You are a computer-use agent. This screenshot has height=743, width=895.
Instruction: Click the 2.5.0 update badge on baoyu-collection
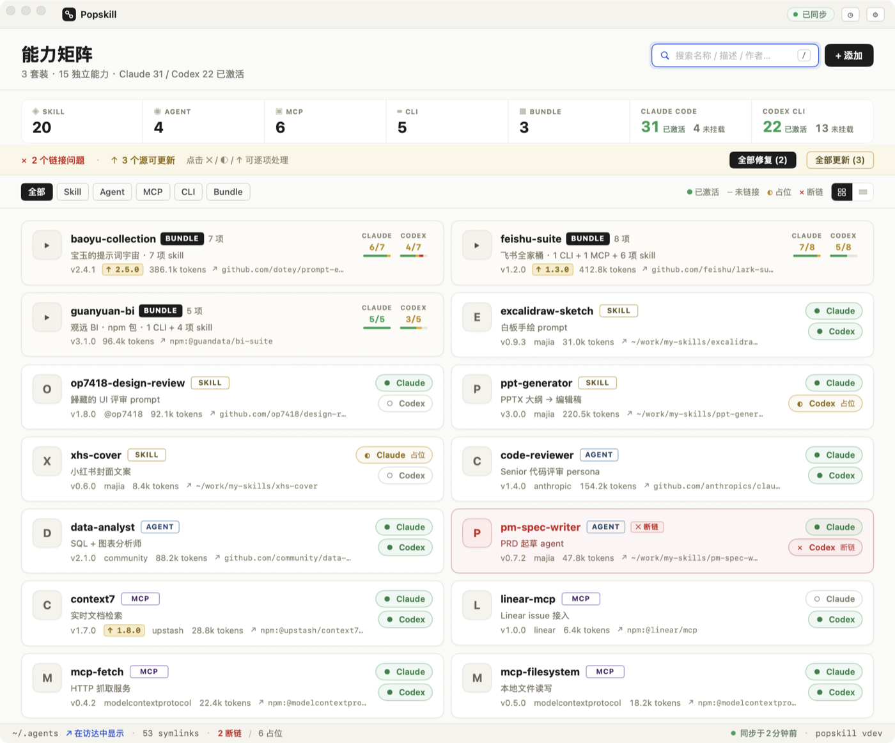click(123, 270)
